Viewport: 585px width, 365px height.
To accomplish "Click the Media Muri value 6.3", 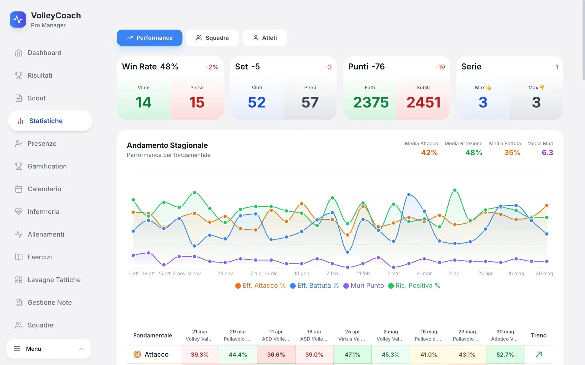I will coord(547,152).
